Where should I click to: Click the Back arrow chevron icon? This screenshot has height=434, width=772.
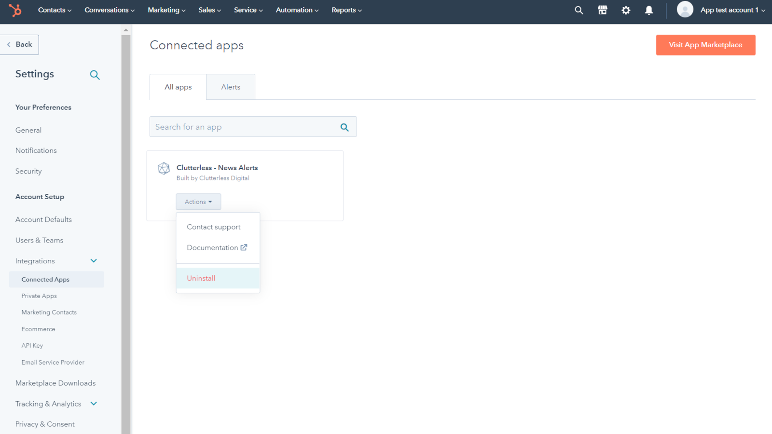[9, 44]
